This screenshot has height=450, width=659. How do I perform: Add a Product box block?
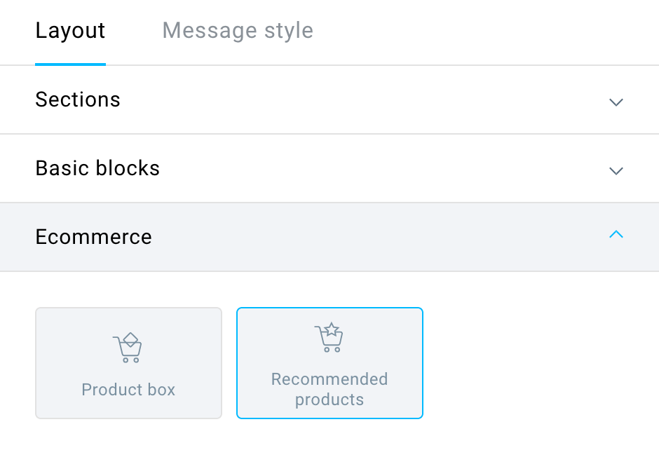128,363
